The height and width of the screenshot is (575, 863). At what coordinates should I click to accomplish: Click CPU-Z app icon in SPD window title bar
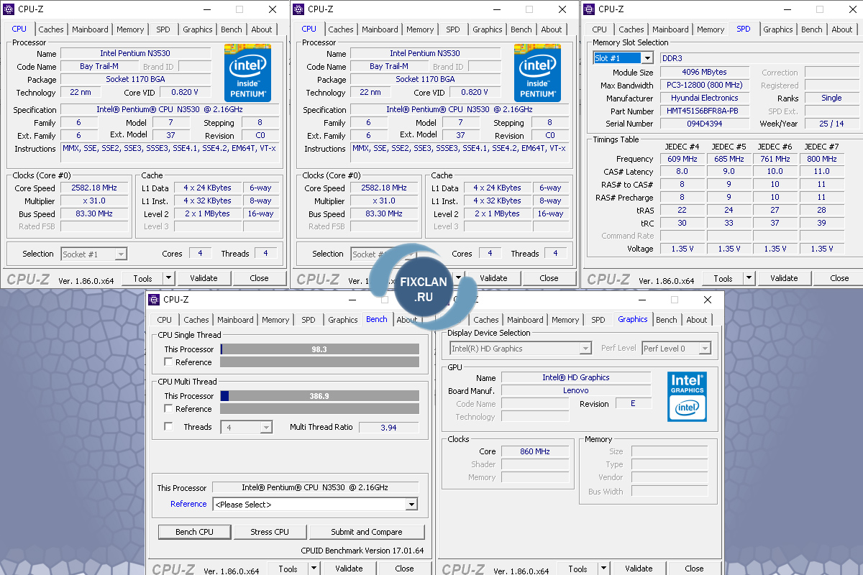click(590, 9)
